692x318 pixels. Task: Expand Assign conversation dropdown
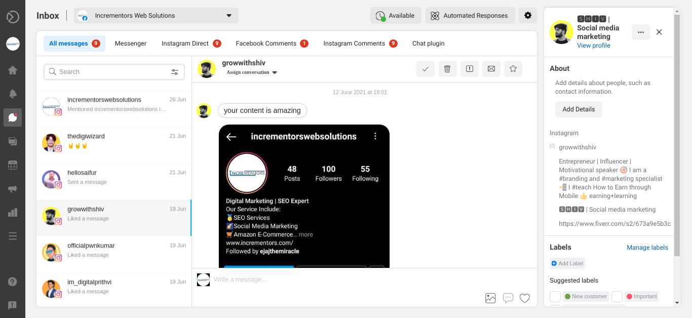[x=252, y=72]
